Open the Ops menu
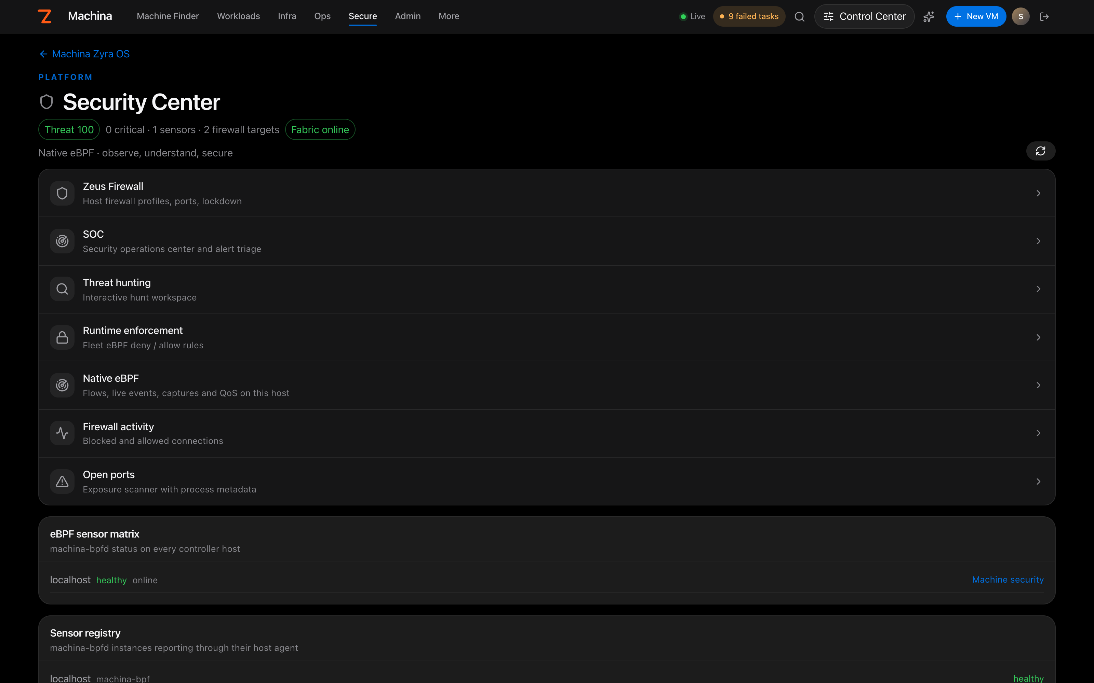Viewport: 1094px width, 683px height. (322, 16)
